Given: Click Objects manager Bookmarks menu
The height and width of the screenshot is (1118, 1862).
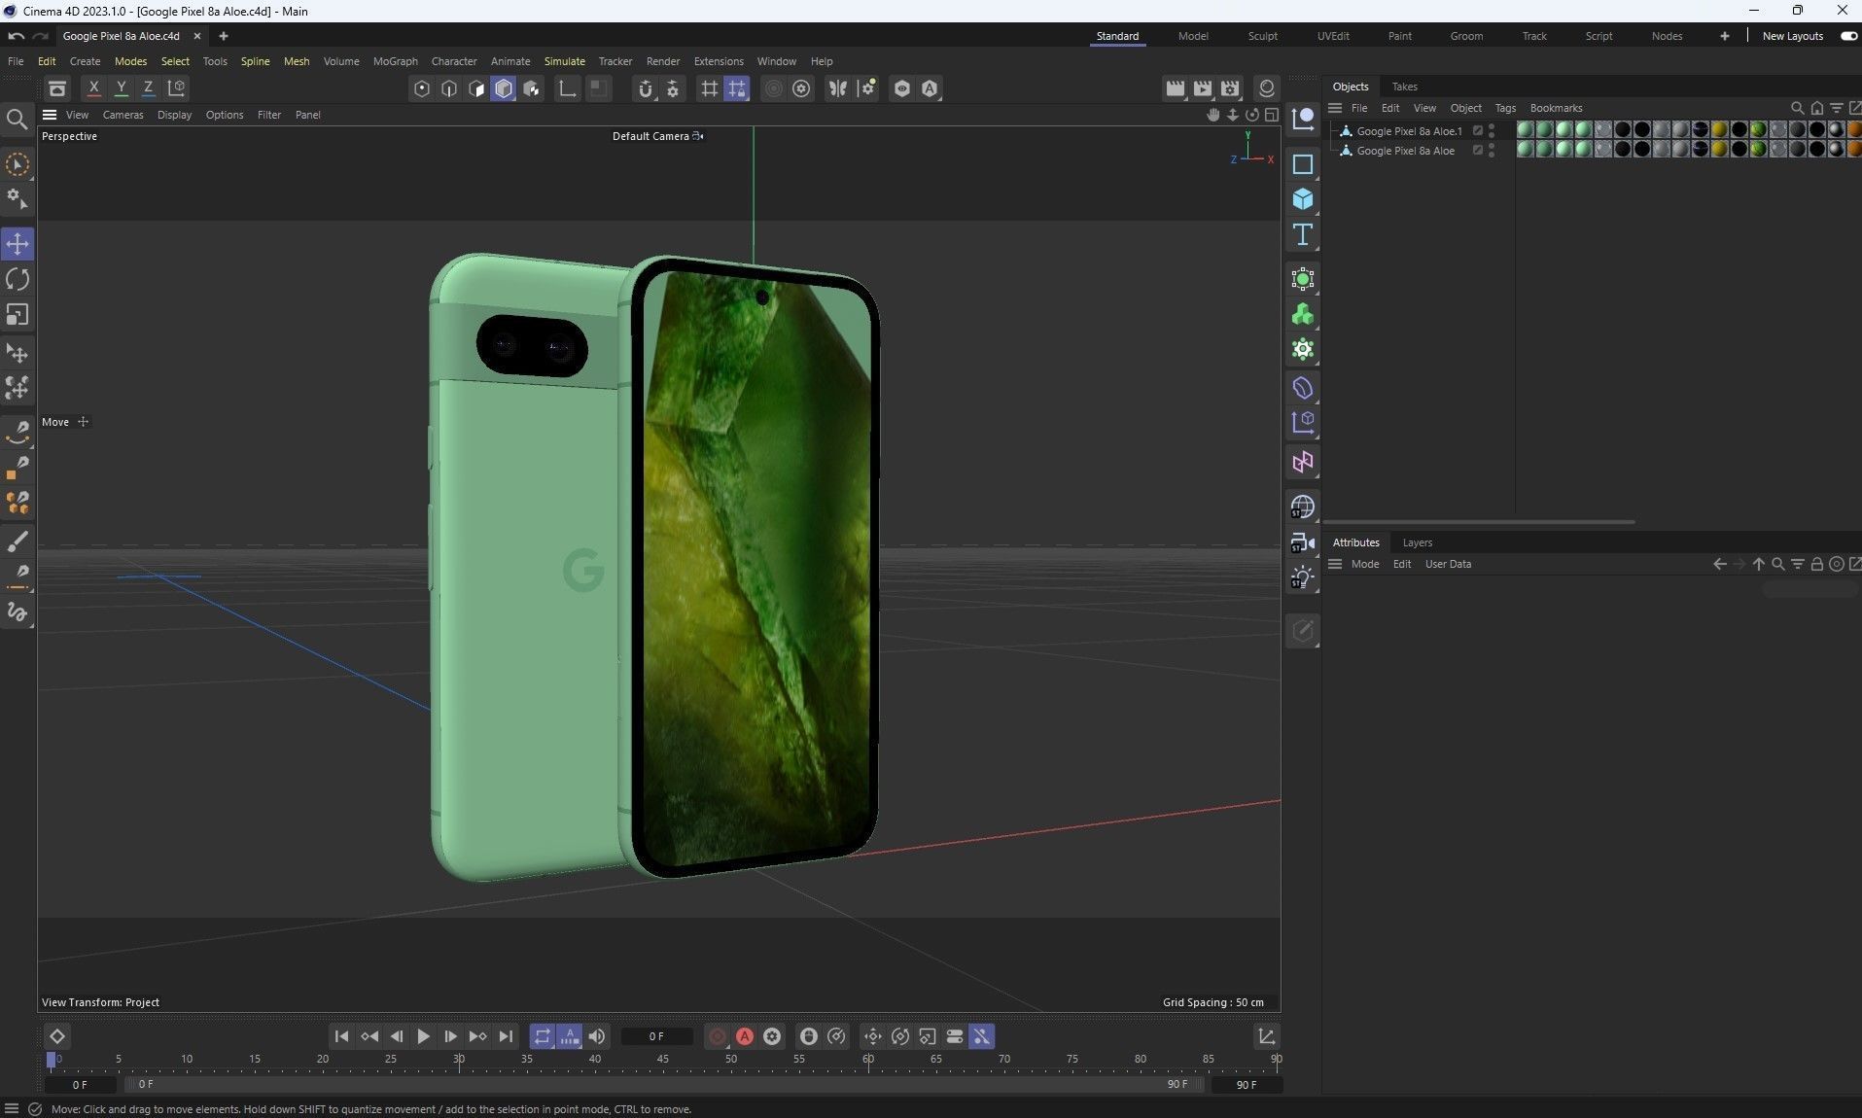Looking at the screenshot, I should click(x=1556, y=108).
